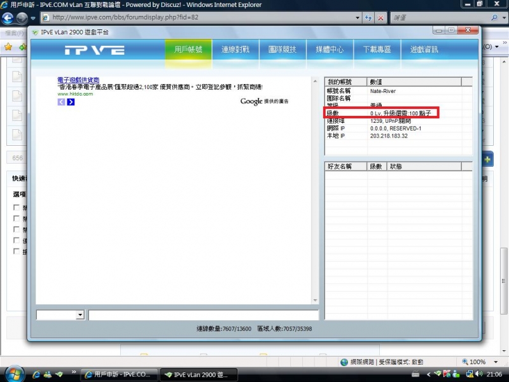The width and height of the screenshot is (509, 382).
Task: Switch to IPvE vLan 2900 taskbar button
Action: coord(199,374)
